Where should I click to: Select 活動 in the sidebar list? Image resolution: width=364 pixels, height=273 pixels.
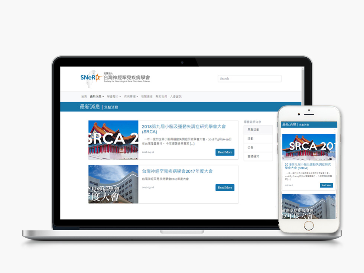point(258,139)
